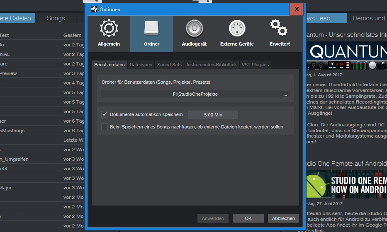Browse for user data folder with ellipsis button

(x=285, y=94)
